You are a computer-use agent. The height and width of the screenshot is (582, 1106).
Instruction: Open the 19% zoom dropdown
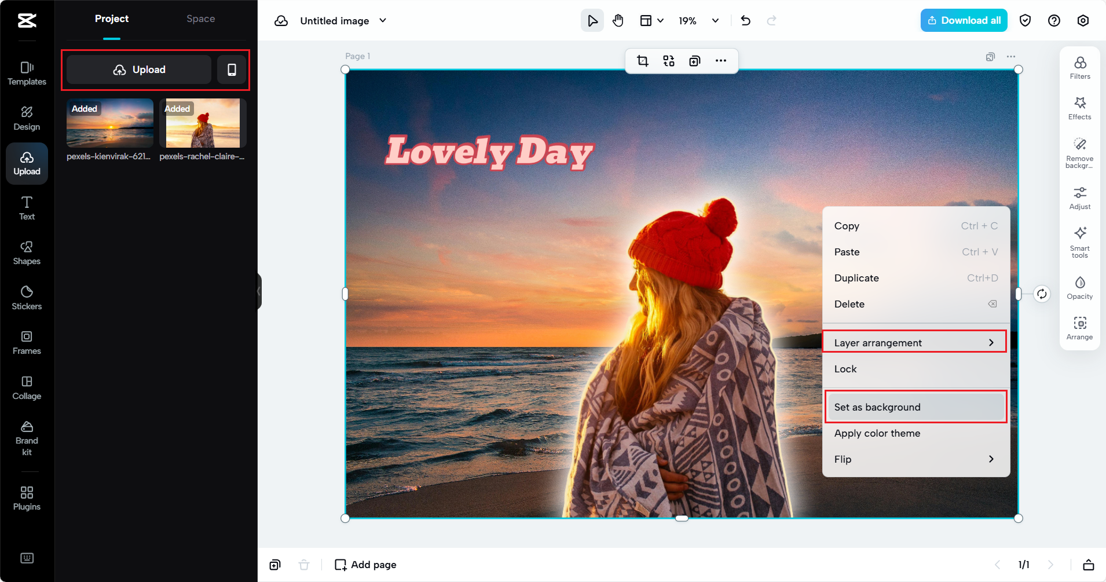(x=715, y=21)
